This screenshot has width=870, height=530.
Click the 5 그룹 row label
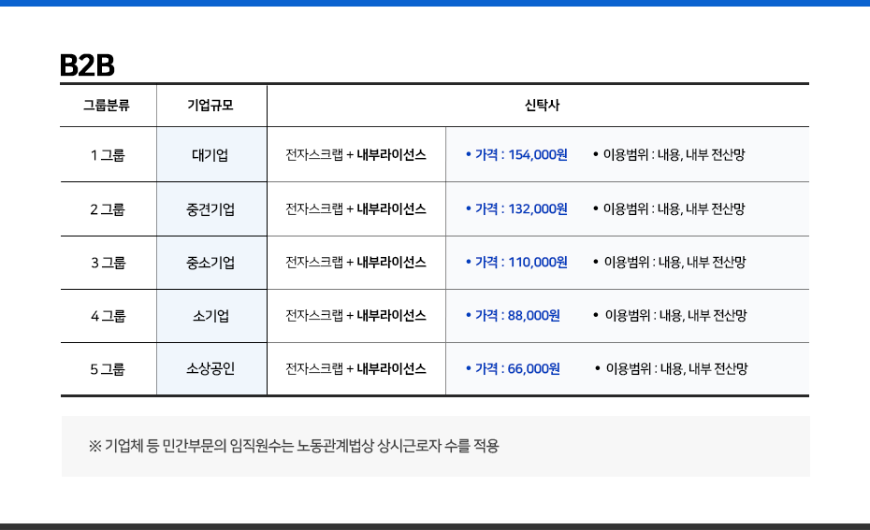pyautogui.click(x=108, y=369)
